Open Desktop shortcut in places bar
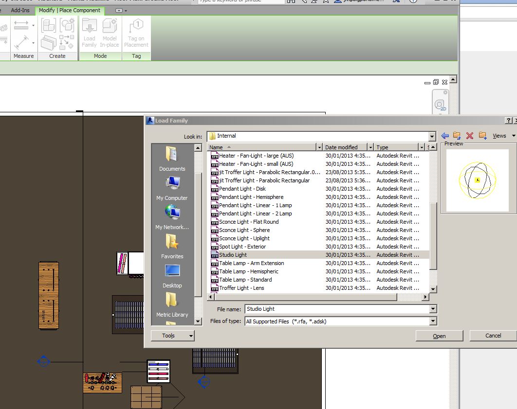517x409 pixels. click(x=172, y=276)
